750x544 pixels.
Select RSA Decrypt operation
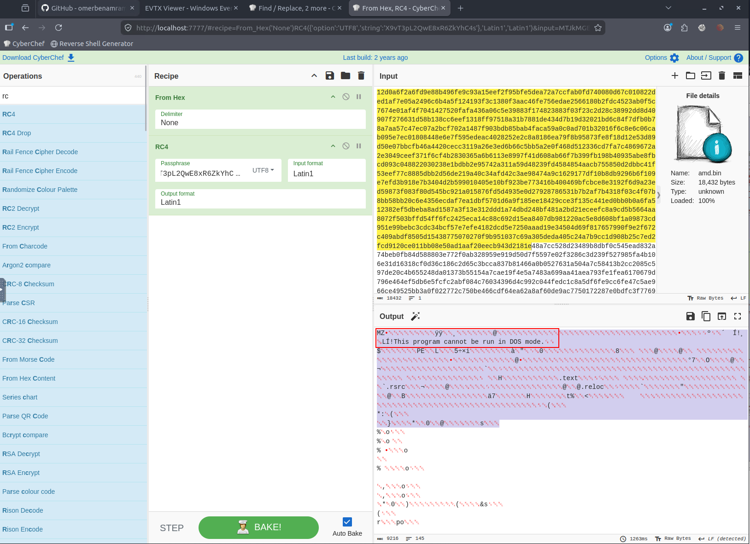click(73, 454)
